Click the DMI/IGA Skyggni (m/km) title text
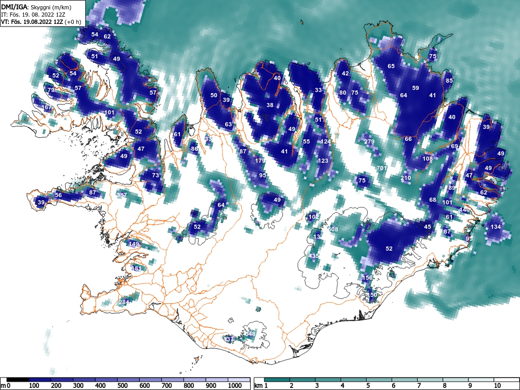This screenshot has width=520, height=390. pyautogui.click(x=36, y=7)
